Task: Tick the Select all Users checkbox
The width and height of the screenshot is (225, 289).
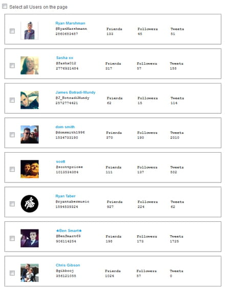Action: click(5, 6)
